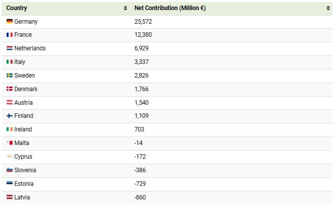Click the Finland flag icon
Image resolution: width=335 pixels, height=207 pixels.
click(10, 116)
